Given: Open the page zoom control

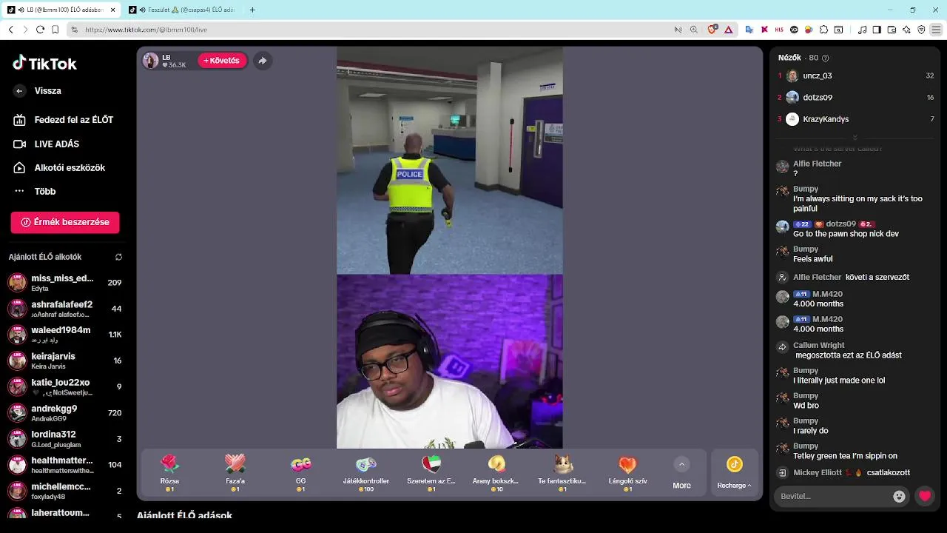Looking at the screenshot, I should (693, 30).
